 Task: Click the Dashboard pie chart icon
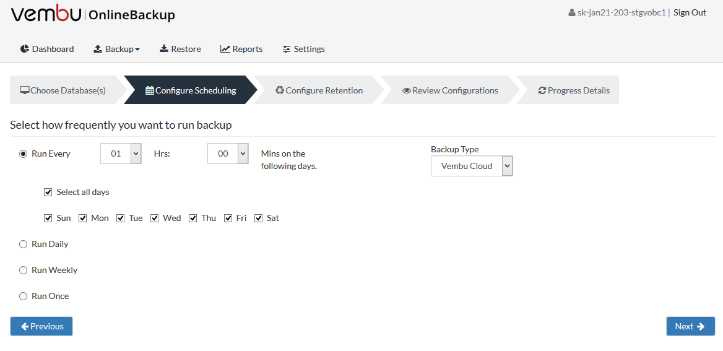[x=24, y=49]
